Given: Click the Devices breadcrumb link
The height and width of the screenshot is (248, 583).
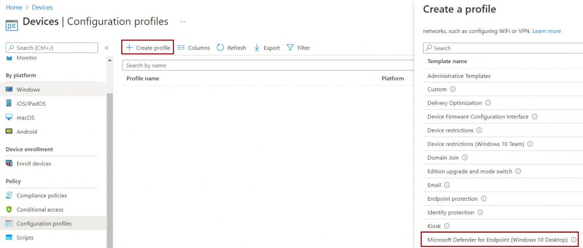Looking at the screenshot, I should [42, 7].
